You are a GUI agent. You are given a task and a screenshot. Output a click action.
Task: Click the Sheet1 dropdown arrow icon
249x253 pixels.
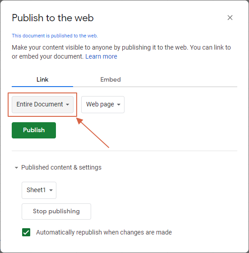point(51,190)
